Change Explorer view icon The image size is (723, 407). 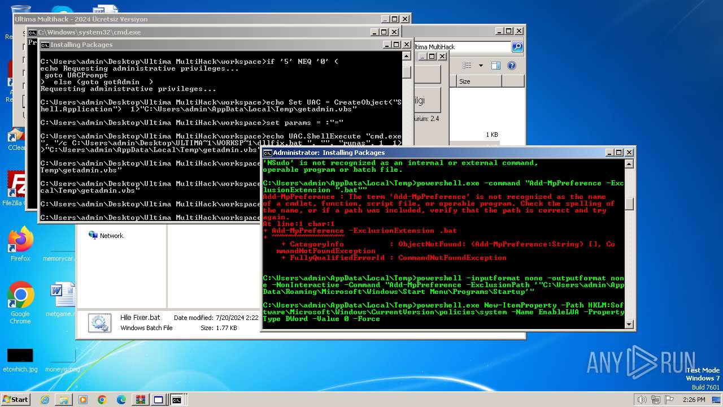[467, 66]
